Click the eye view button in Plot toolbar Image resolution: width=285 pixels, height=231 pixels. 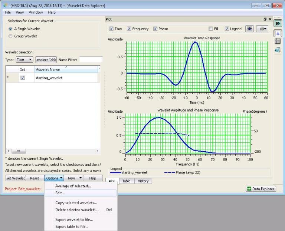249,29
